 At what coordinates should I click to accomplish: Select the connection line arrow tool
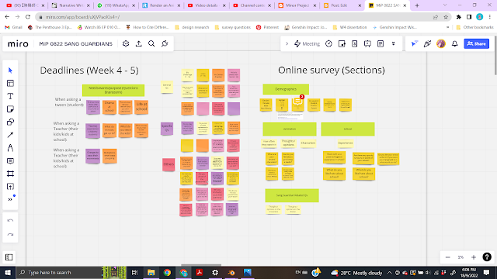[x=10, y=135]
